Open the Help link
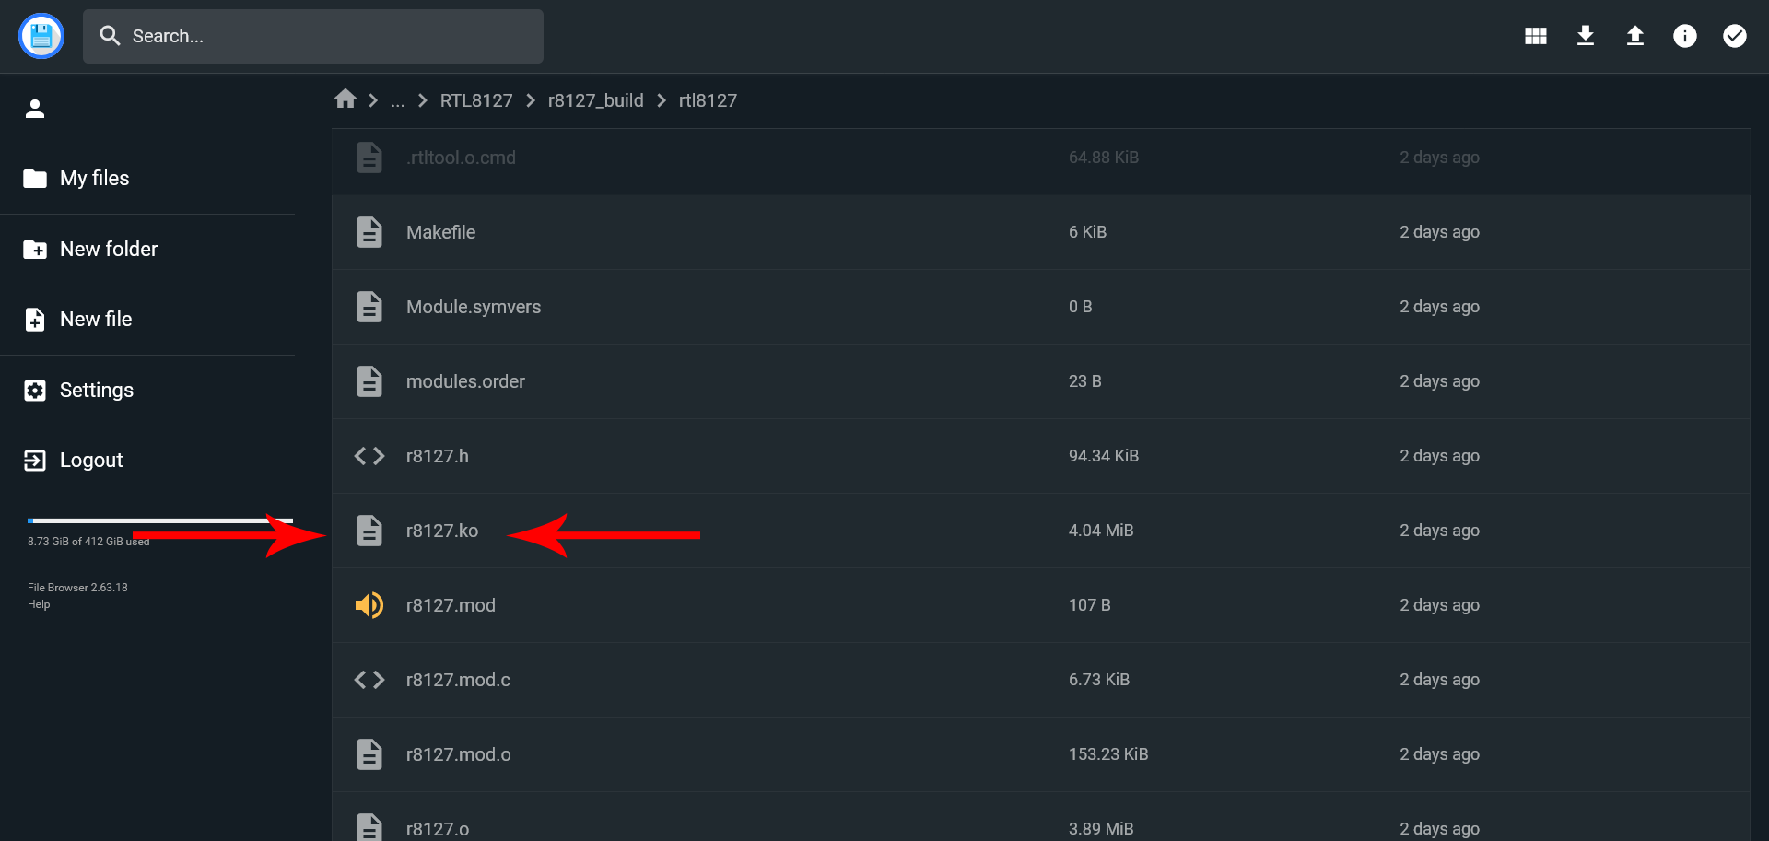Image resolution: width=1769 pixels, height=841 pixels. [39, 604]
